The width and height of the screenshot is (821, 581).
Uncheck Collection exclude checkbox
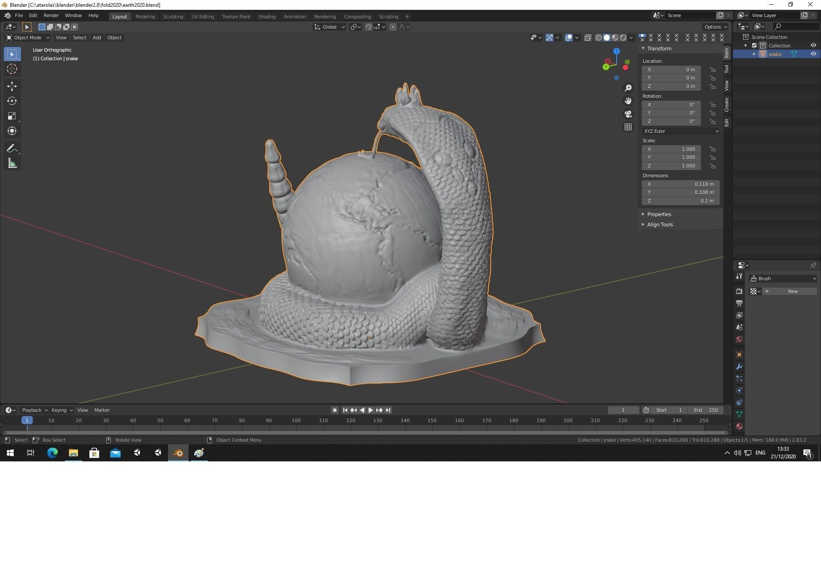coord(754,45)
